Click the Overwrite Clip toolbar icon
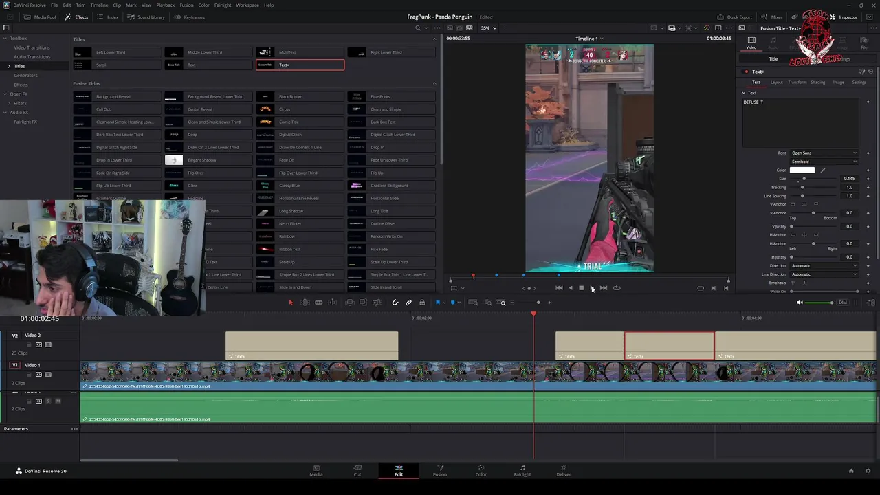Viewport: 880px width, 495px height. point(364,302)
